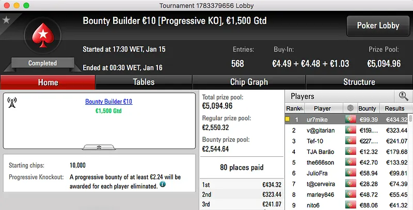Open the Structure tab
Screen dimensions: 413x210
(x=359, y=82)
